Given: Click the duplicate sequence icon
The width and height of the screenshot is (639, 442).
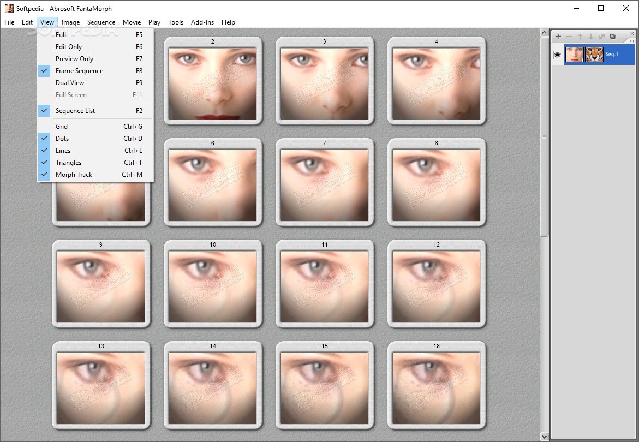Looking at the screenshot, I should pyautogui.click(x=612, y=37).
